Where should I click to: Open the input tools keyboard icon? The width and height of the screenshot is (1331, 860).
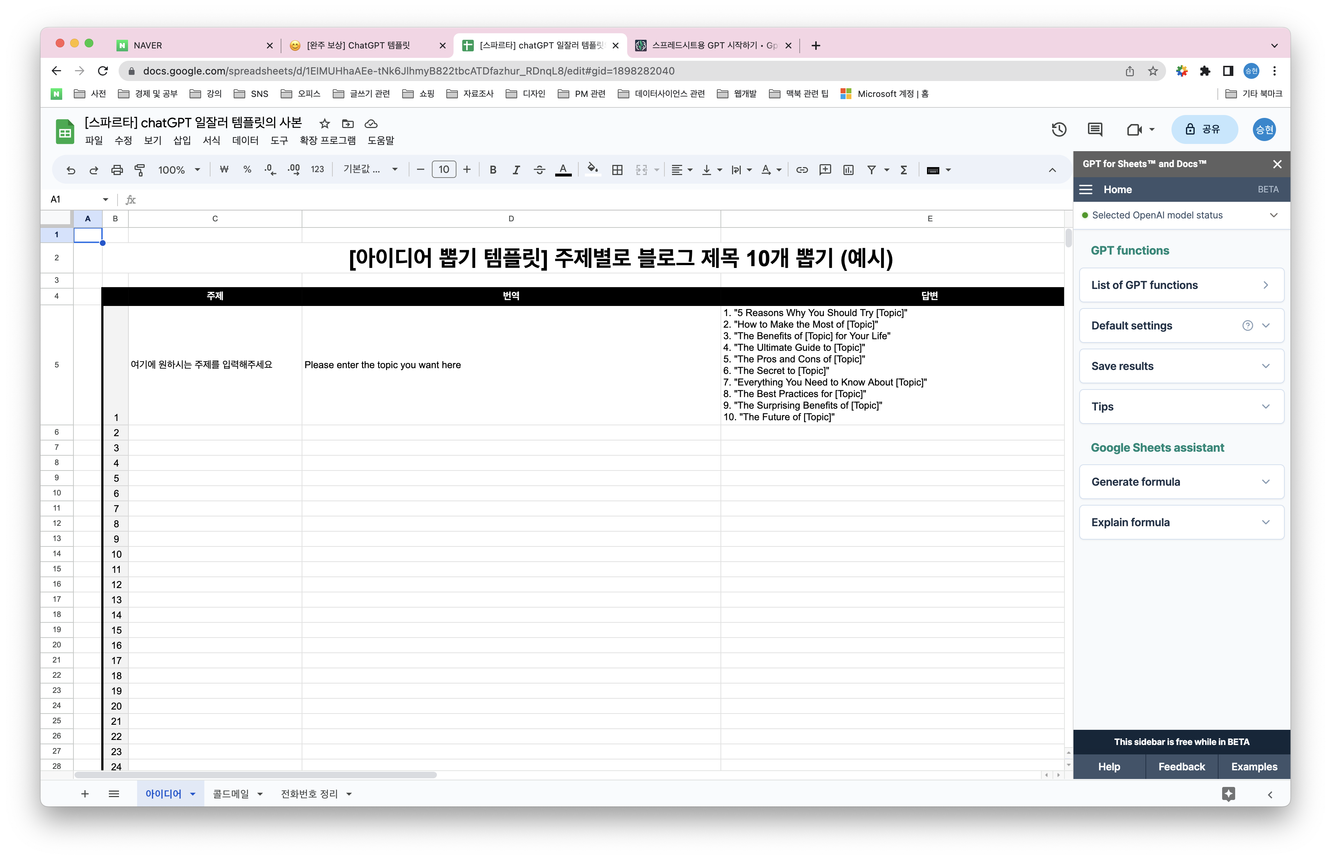coord(933,170)
